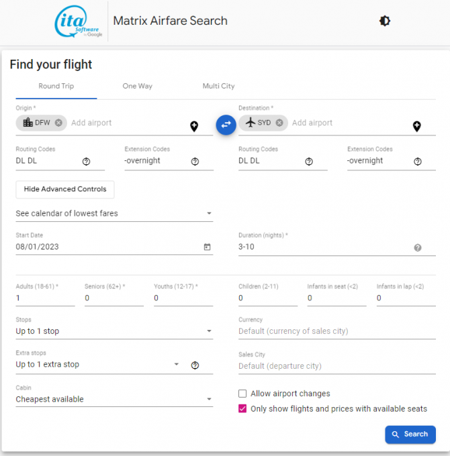
Task: Enable Allow airport changes checkbox
Action: [242, 394]
